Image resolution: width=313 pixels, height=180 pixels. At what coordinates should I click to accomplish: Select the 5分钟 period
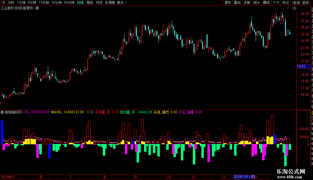coord(32,2)
